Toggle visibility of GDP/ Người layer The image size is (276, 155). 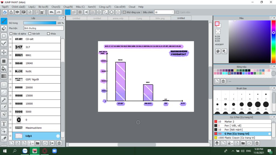pyautogui.click(x=11, y=79)
